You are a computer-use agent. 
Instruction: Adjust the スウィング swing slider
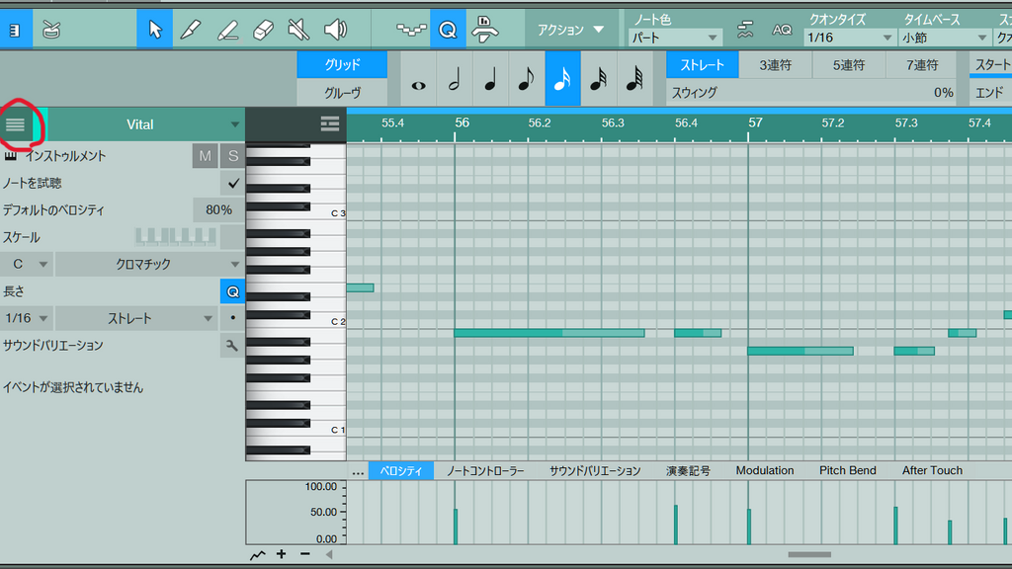(812, 92)
